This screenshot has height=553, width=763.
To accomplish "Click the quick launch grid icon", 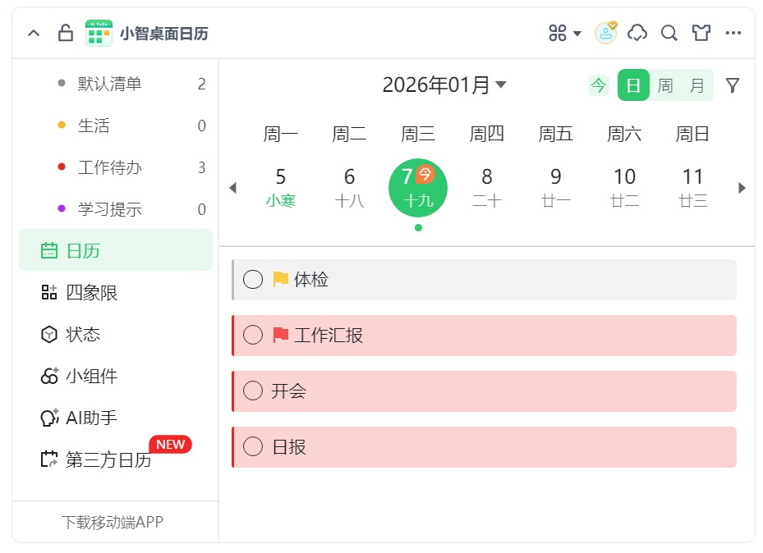I will (557, 33).
